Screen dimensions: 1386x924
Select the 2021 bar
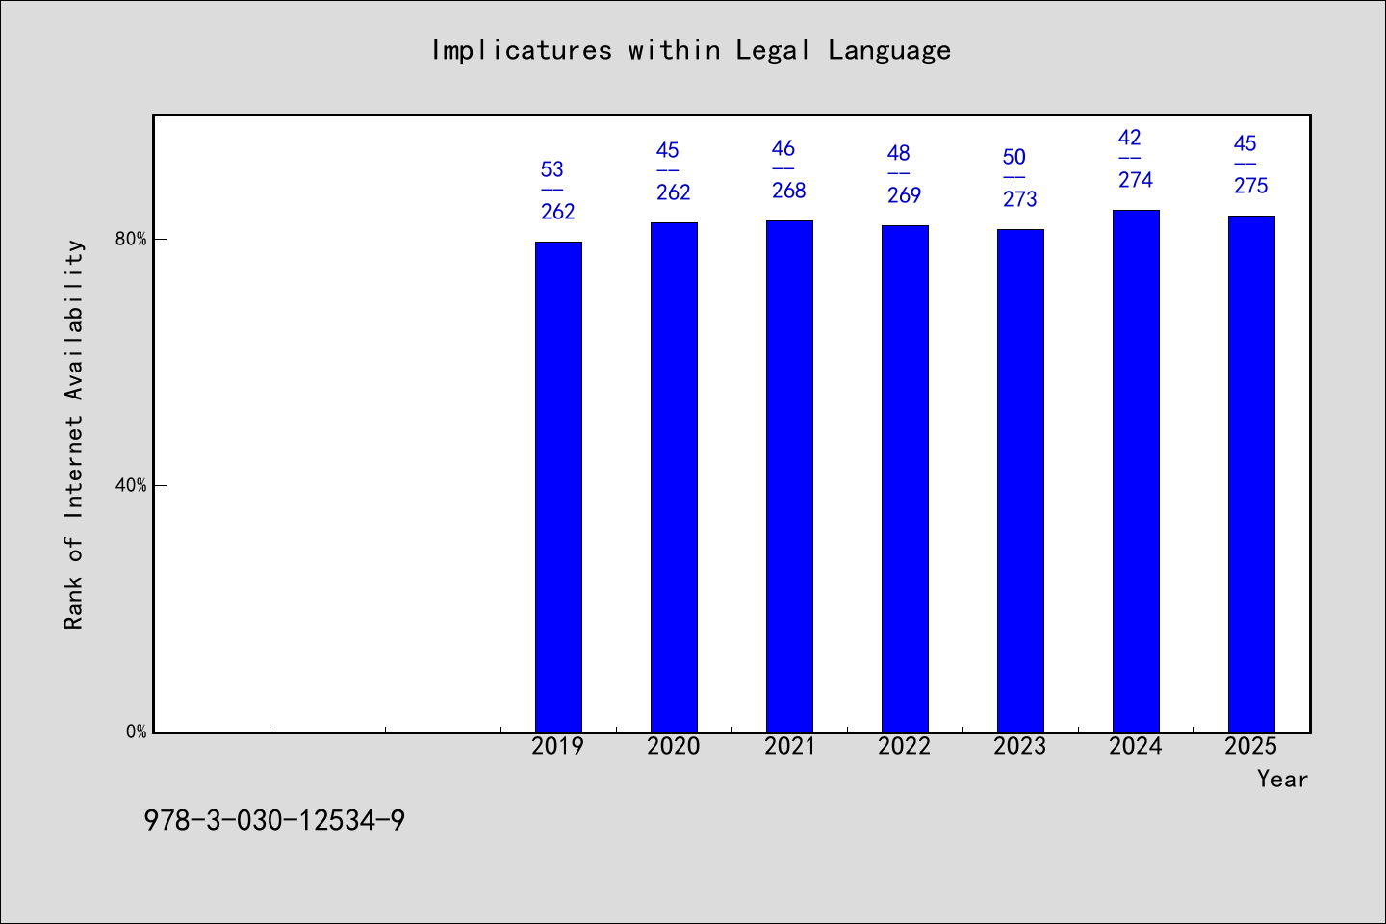789,476
